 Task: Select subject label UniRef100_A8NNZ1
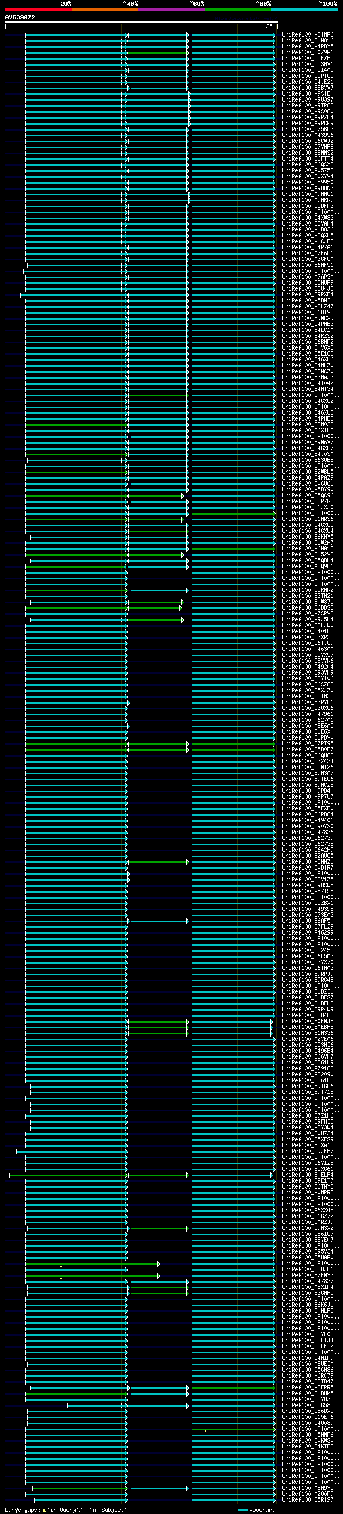308,861
